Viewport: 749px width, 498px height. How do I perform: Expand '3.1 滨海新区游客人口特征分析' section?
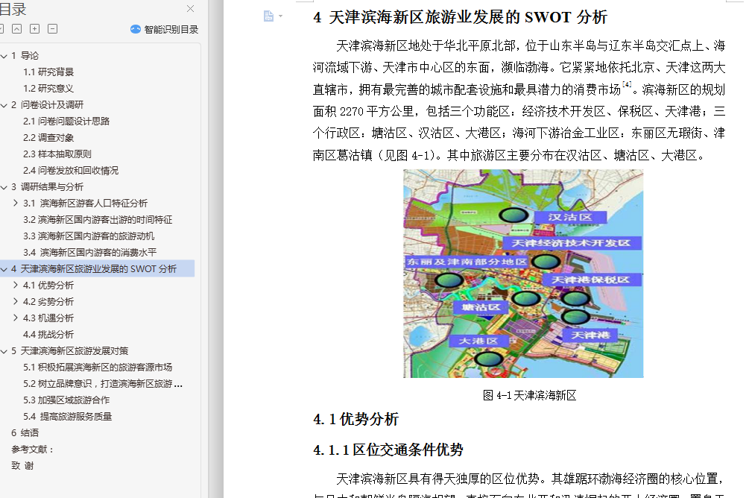tap(16, 203)
